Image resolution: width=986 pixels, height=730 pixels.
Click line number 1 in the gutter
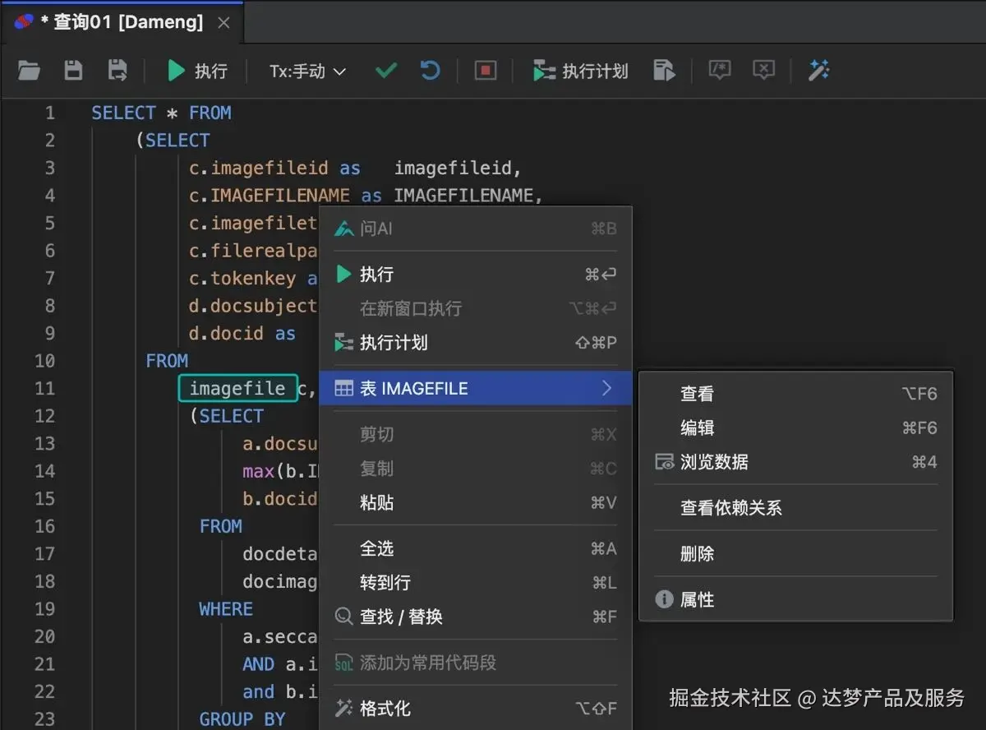(50, 113)
